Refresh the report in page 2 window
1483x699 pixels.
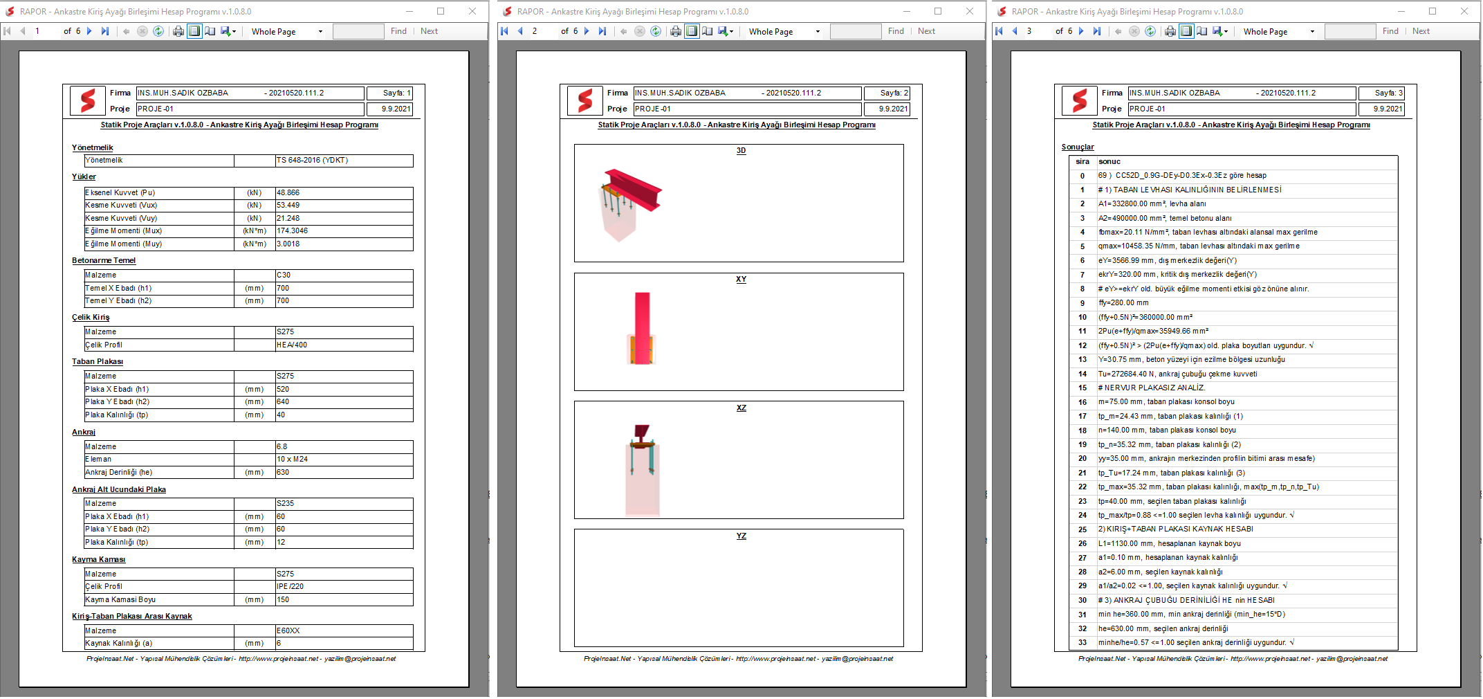pos(656,31)
